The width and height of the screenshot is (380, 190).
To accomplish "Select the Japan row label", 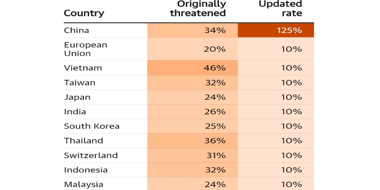I will tap(77, 97).
